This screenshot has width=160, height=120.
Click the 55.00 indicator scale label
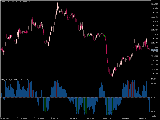[154, 79]
